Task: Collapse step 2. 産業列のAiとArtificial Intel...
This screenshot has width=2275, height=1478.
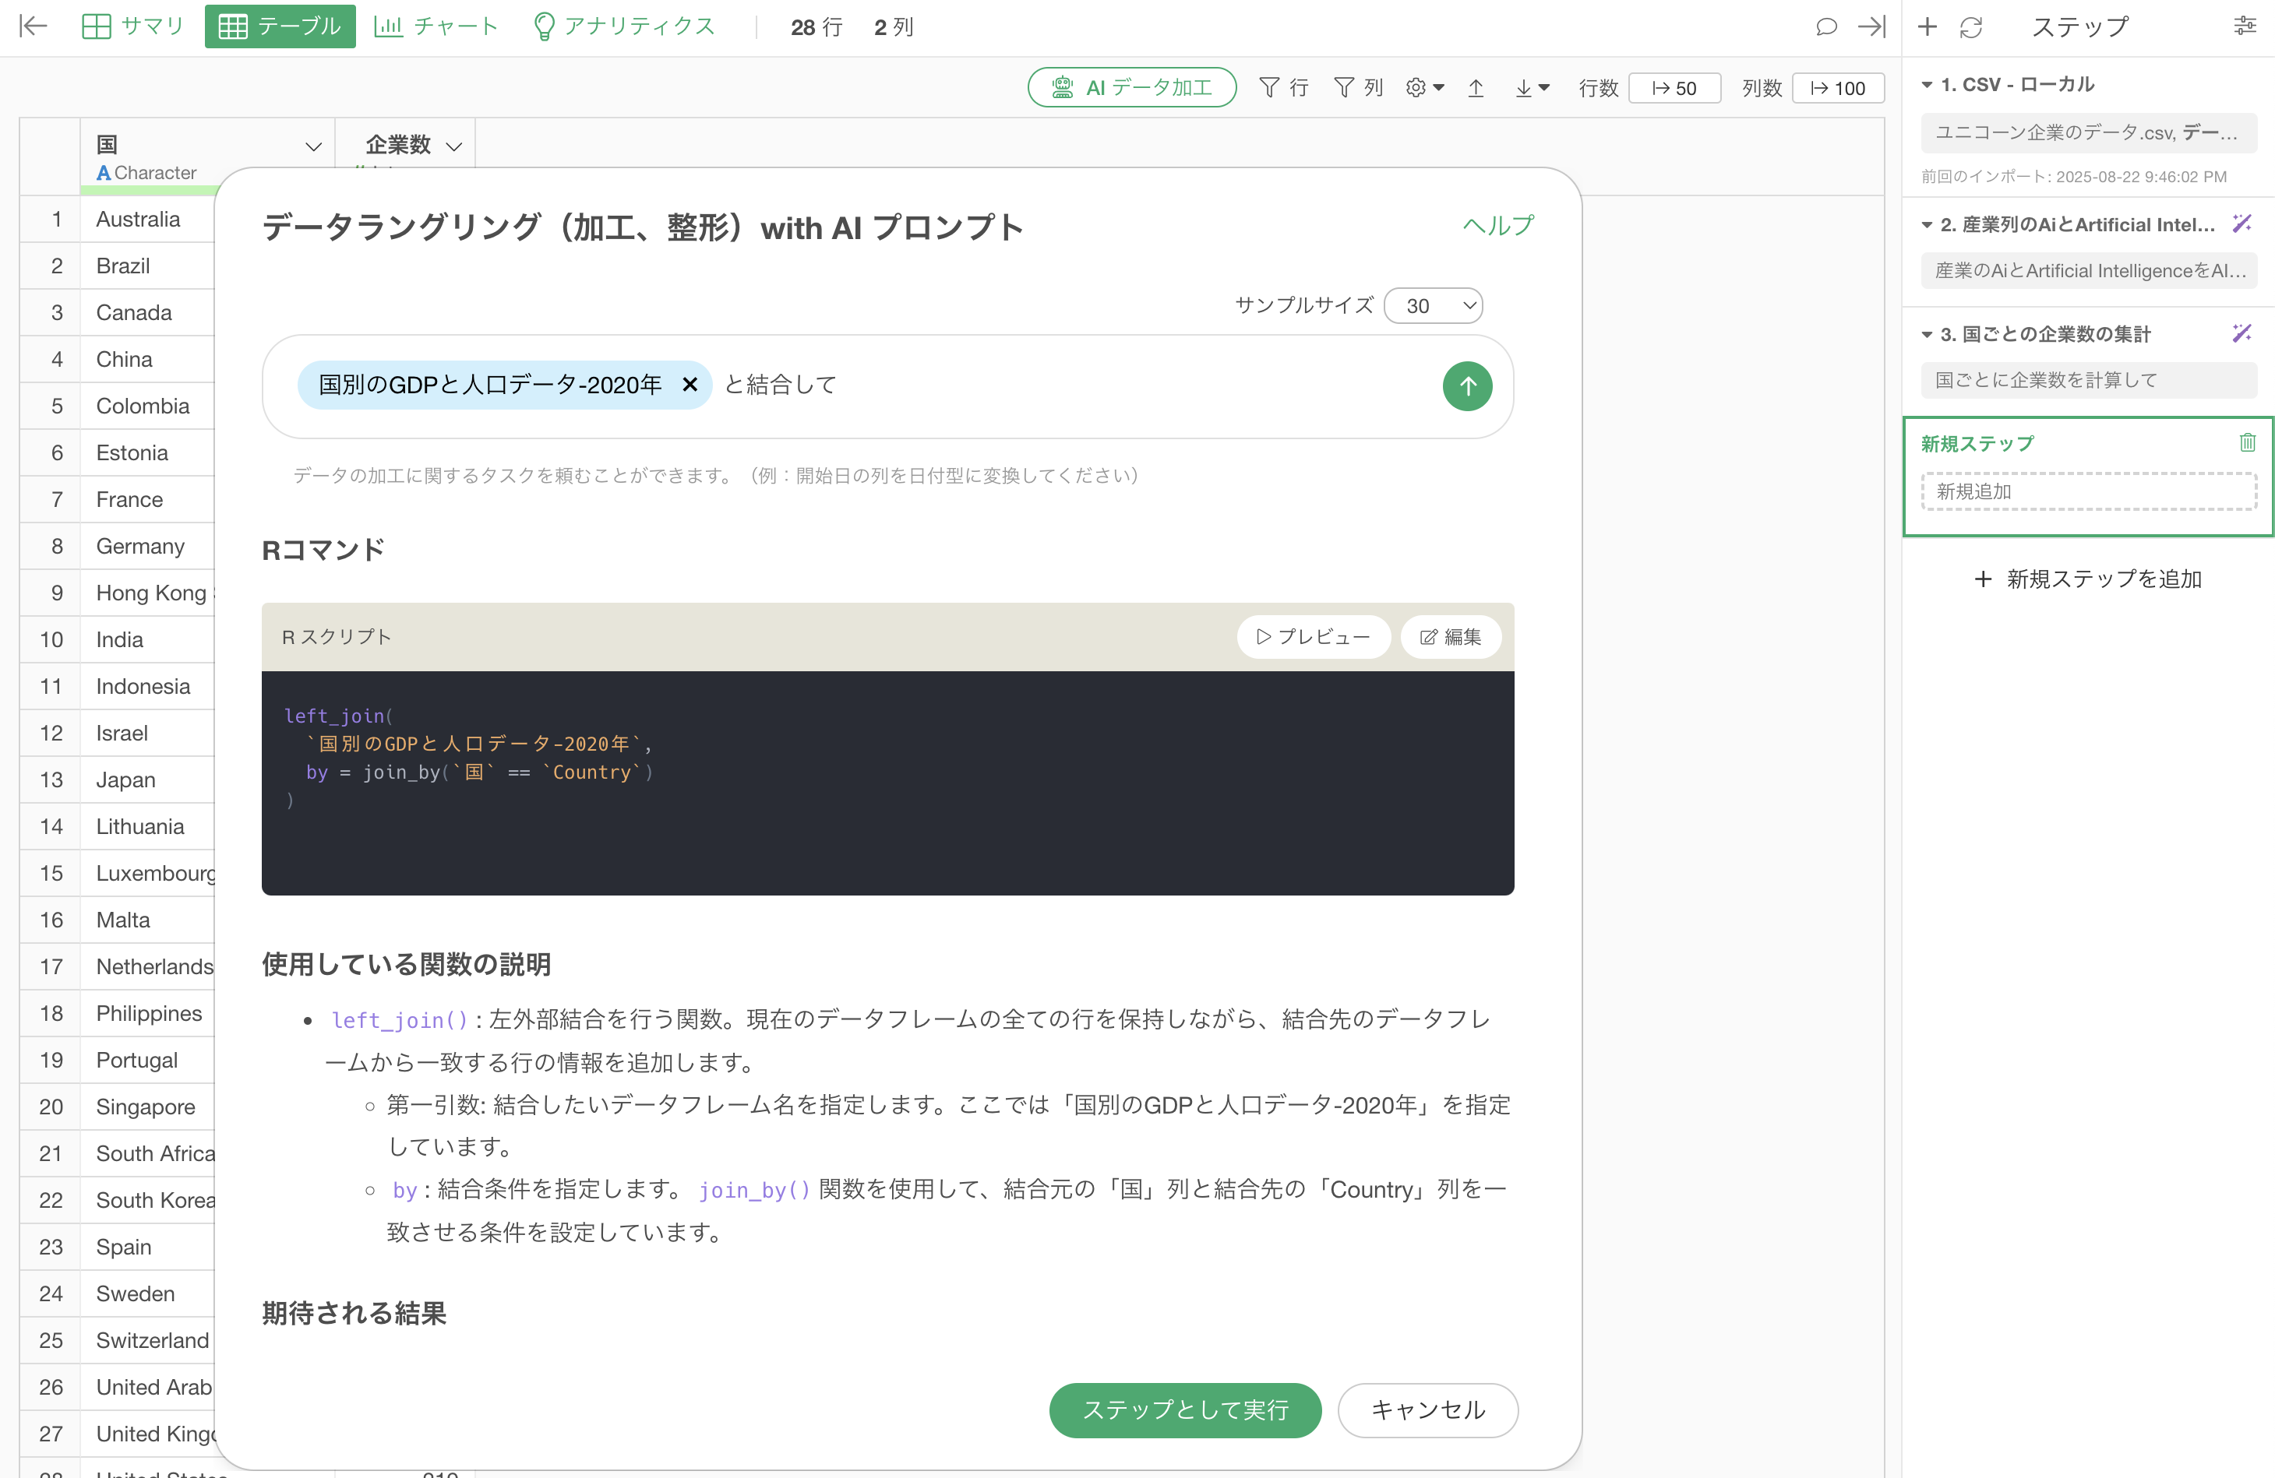Action: tap(1927, 224)
